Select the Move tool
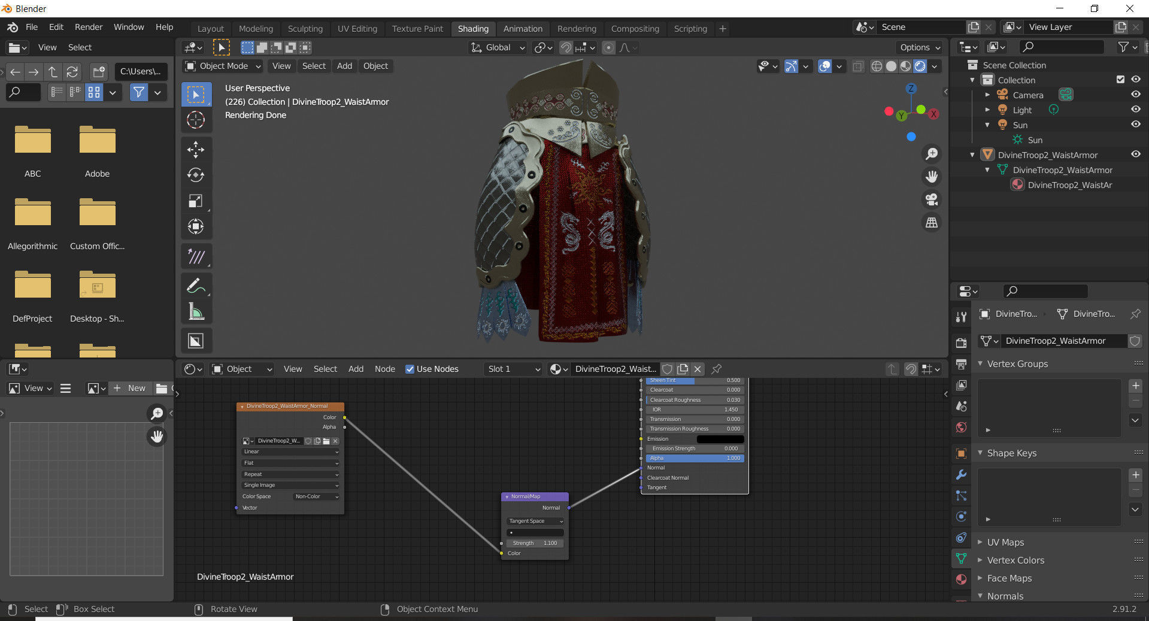 click(x=196, y=150)
